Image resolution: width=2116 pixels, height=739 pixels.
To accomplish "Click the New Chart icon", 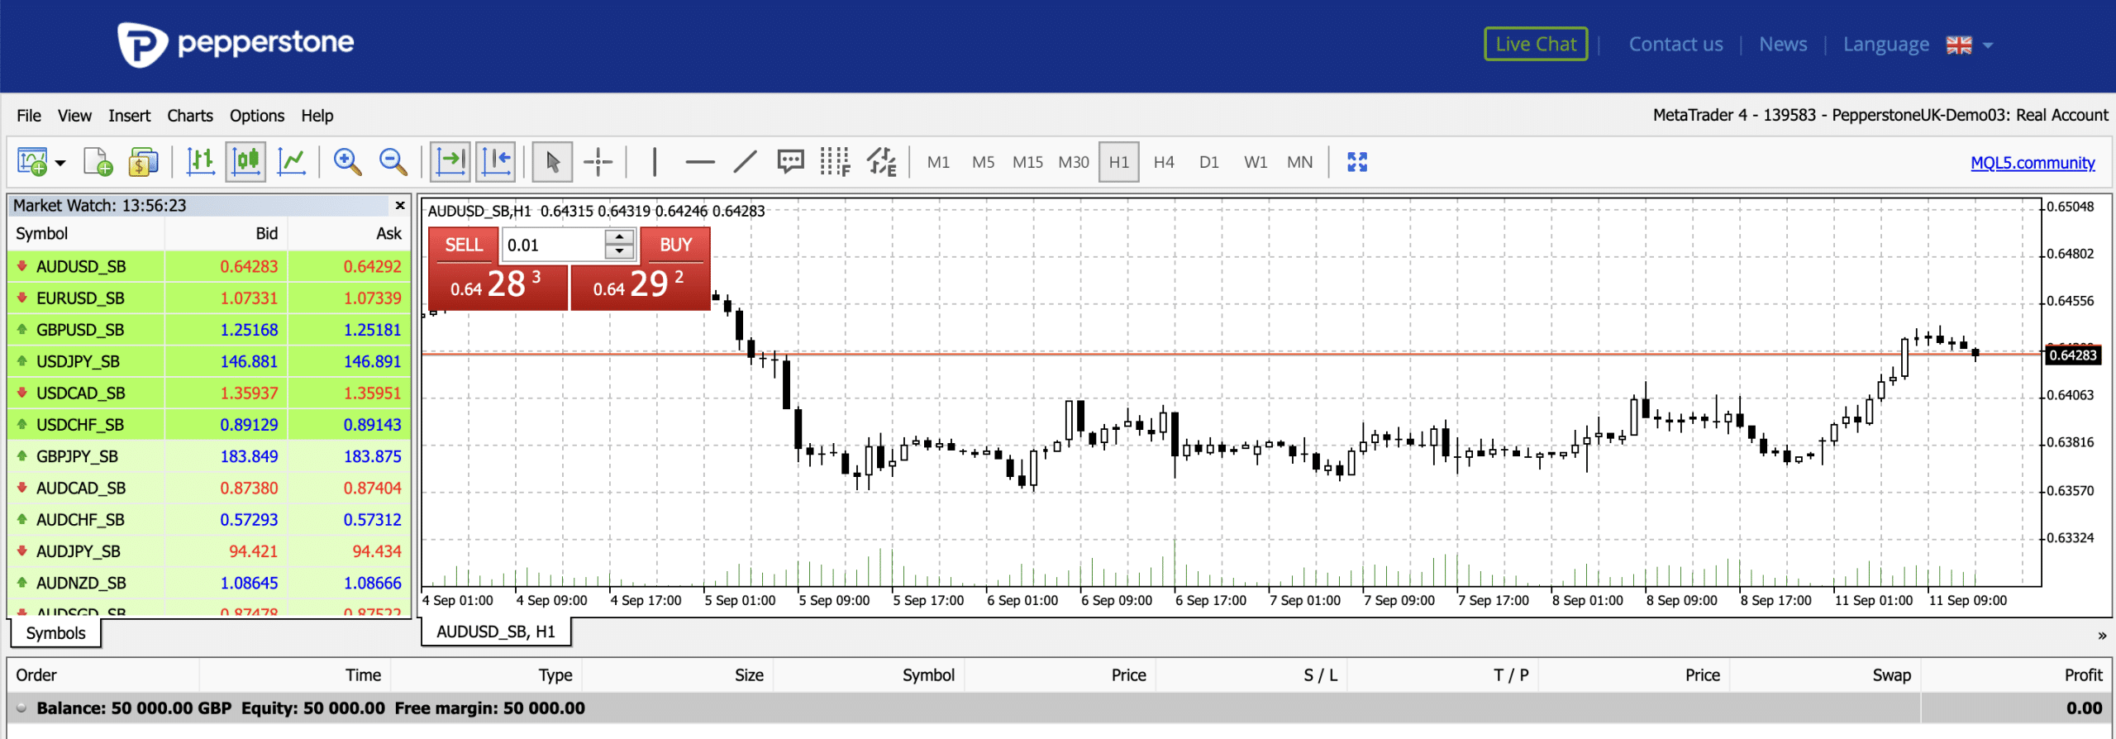I will pos(33,162).
